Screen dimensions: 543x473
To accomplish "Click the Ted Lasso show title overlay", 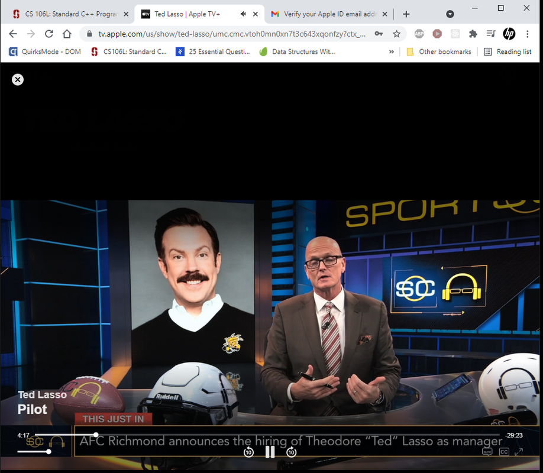I will (x=42, y=394).
